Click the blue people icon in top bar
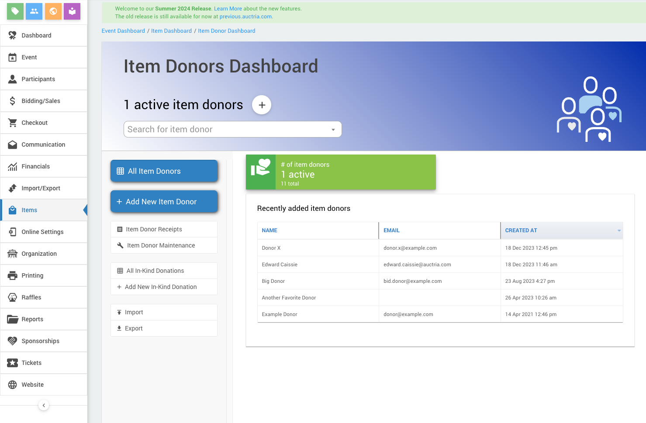Image resolution: width=646 pixels, height=423 pixels. [34, 11]
